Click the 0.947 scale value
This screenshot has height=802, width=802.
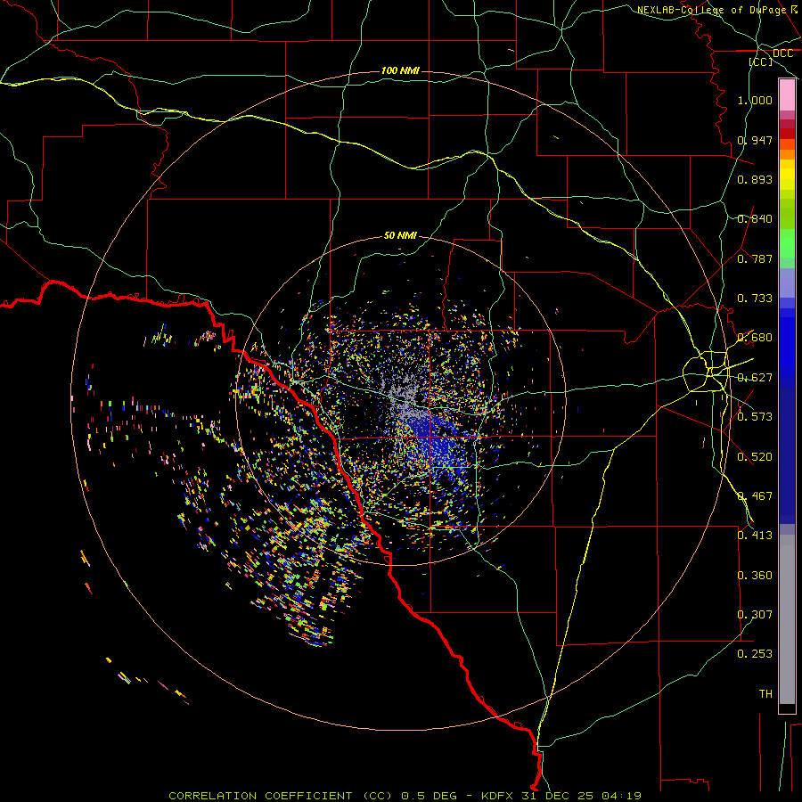point(755,140)
